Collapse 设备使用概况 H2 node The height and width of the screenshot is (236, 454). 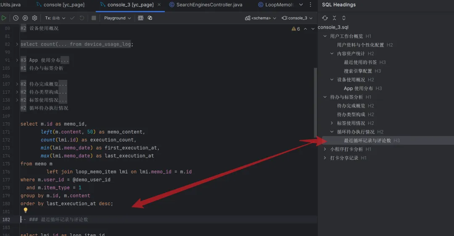pyautogui.click(x=332, y=79)
